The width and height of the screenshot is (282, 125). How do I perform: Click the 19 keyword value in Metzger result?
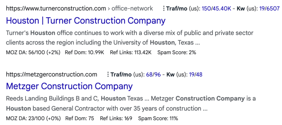click(x=192, y=74)
